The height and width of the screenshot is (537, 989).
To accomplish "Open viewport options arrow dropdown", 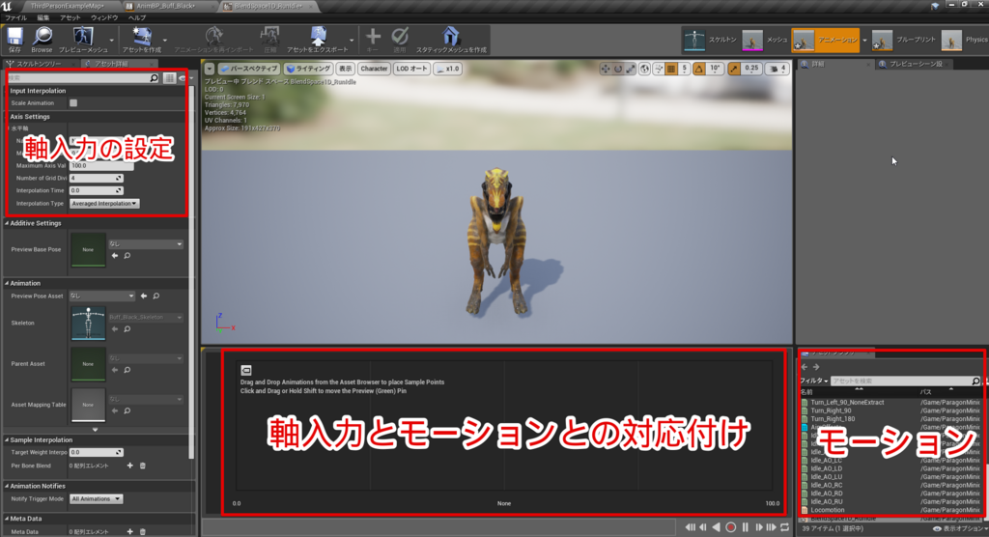I will [210, 69].
